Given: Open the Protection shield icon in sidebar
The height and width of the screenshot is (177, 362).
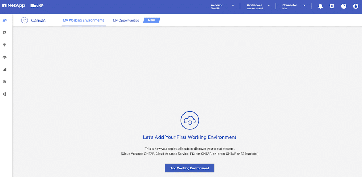Looking at the screenshot, I should pos(4,45).
